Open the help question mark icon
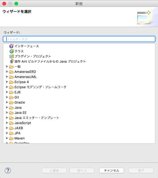The width and height of the screenshot is (158, 178). click(8, 170)
